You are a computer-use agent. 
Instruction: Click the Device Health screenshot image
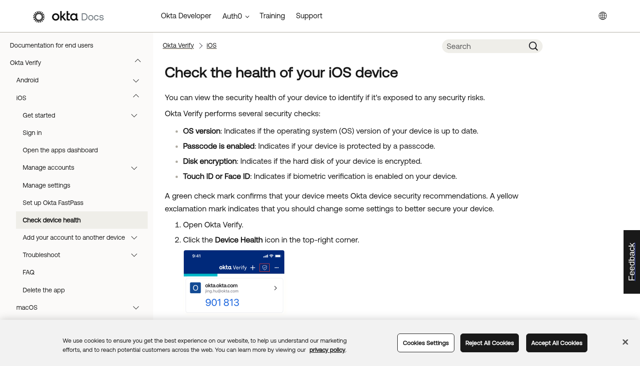tap(234, 281)
